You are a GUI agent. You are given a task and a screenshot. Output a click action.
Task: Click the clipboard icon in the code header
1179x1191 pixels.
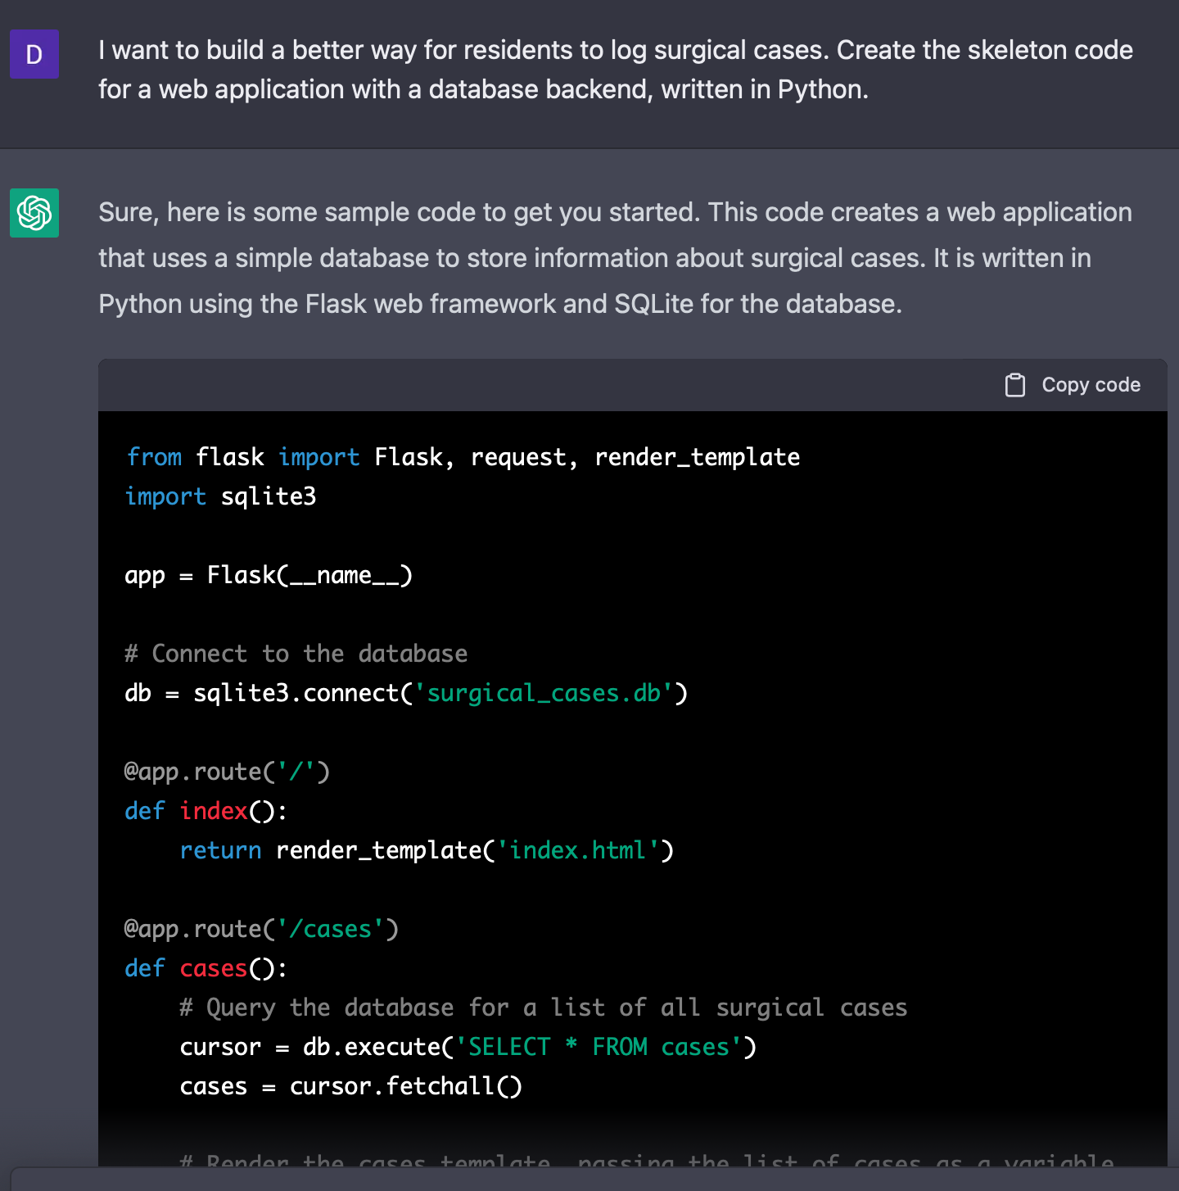1014,385
